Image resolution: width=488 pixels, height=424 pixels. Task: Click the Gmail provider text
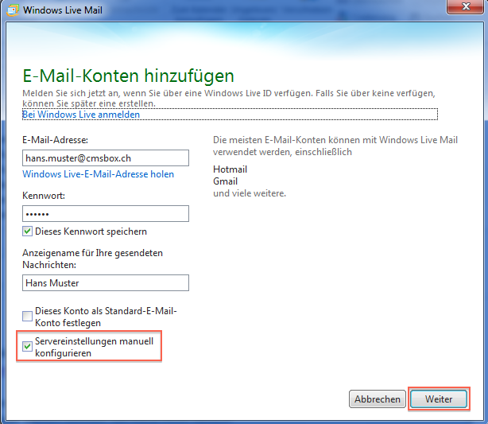tap(226, 181)
